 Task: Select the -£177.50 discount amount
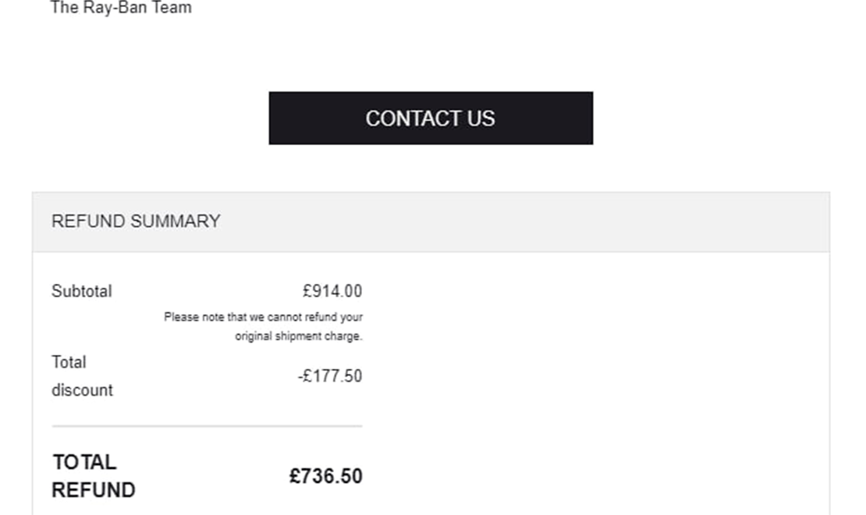pos(329,376)
